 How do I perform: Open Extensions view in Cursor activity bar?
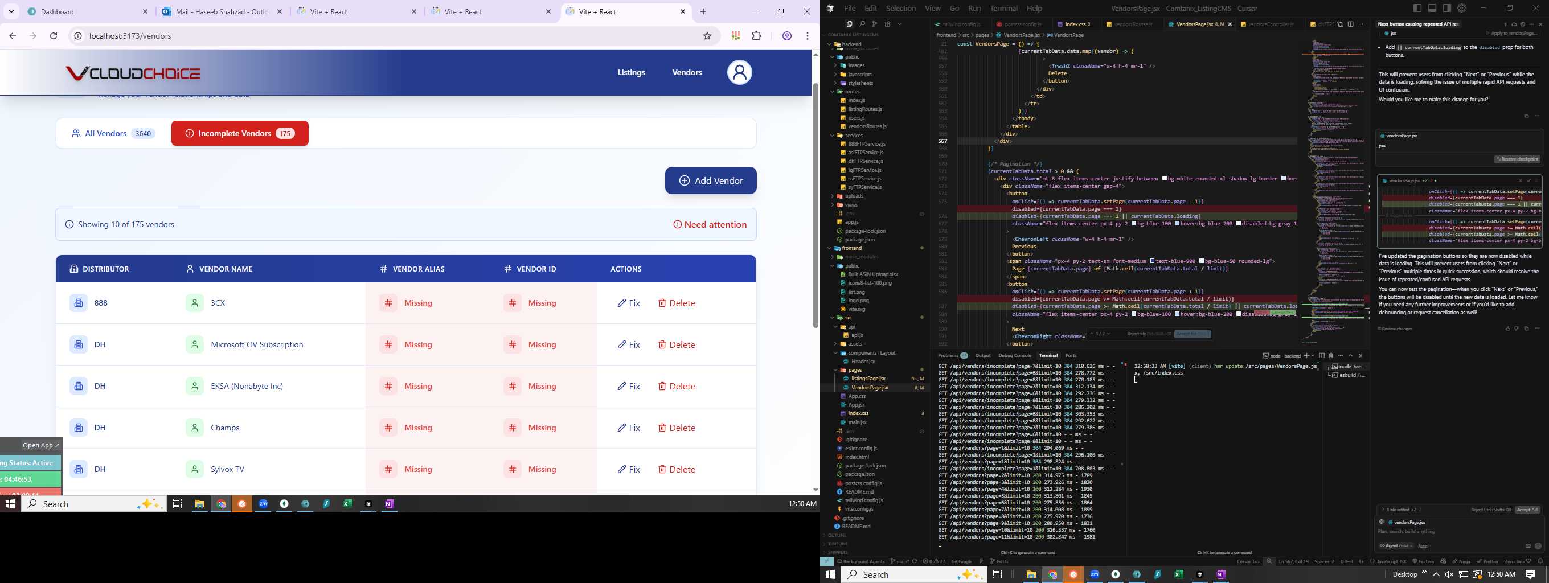tap(887, 24)
